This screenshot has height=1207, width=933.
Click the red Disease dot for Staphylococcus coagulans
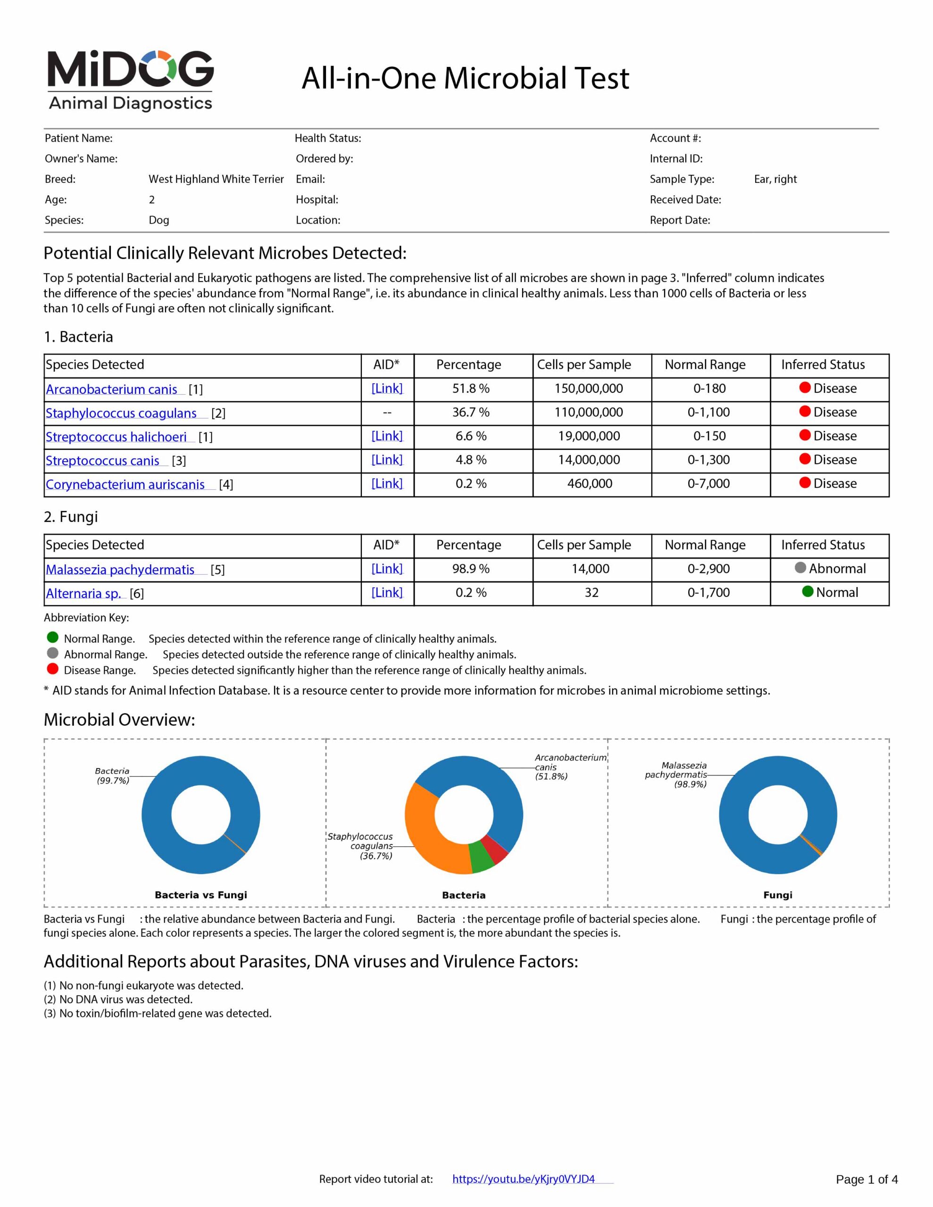click(805, 411)
